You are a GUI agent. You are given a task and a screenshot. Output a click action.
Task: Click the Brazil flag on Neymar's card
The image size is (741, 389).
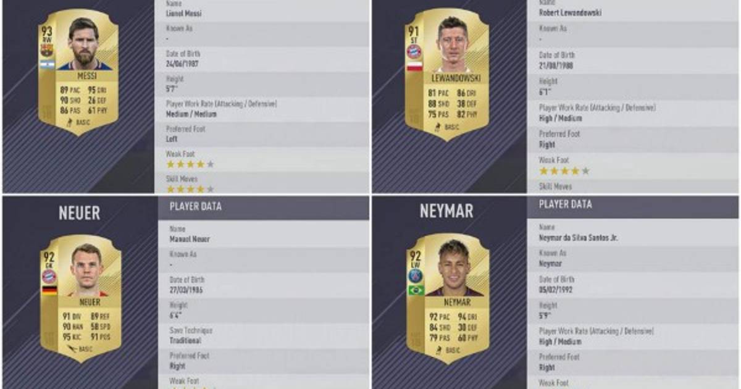coord(416,290)
